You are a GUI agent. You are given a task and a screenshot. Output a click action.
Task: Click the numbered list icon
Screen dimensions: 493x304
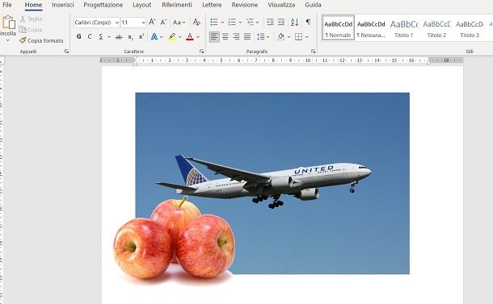coord(232,22)
